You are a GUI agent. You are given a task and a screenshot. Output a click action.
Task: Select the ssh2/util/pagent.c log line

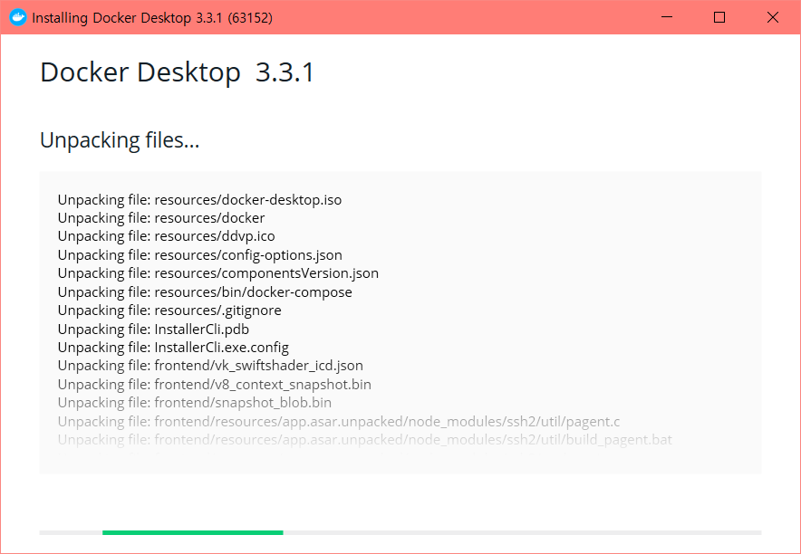pos(339,421)
